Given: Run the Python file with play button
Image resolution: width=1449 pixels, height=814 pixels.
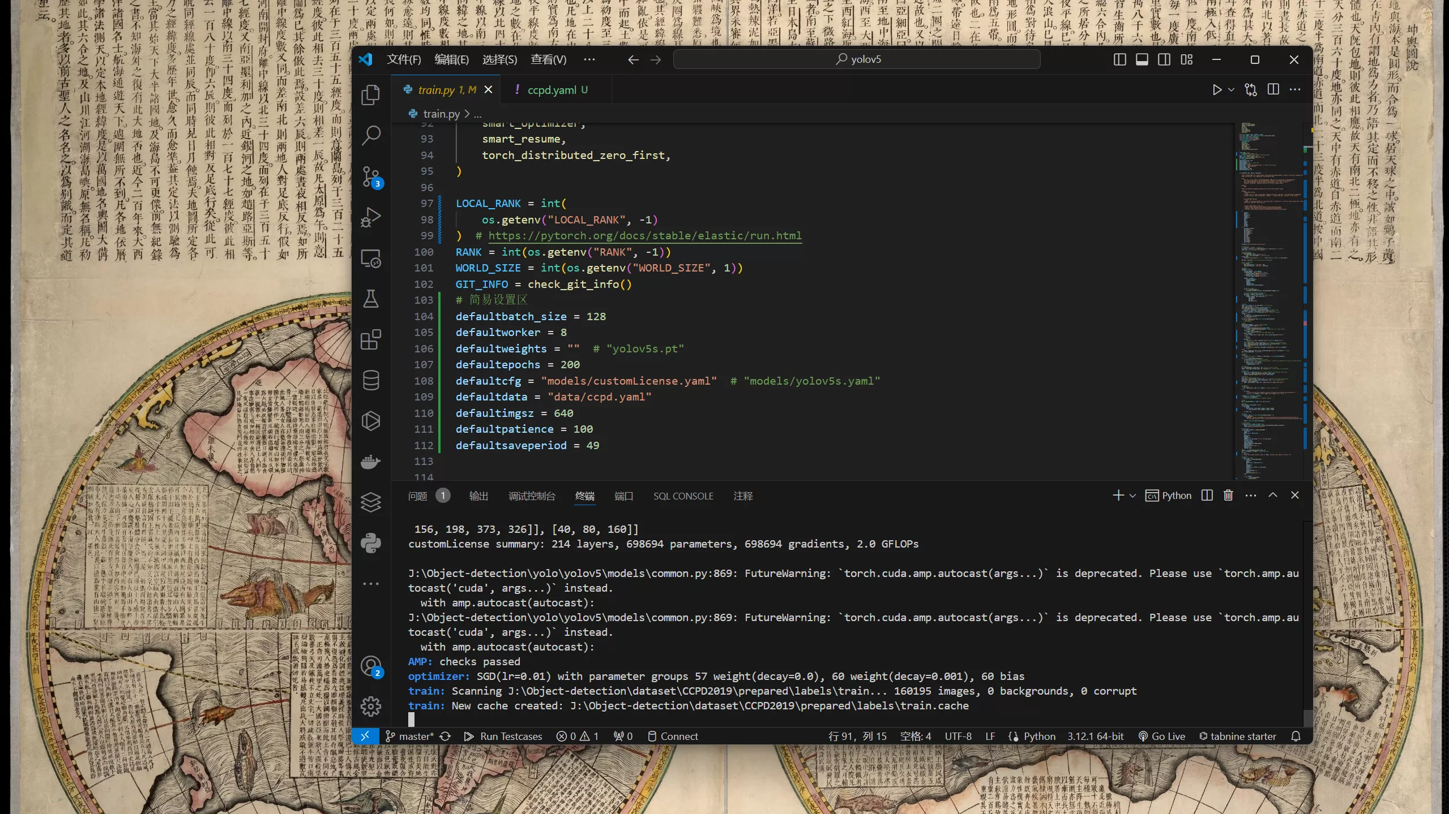Looking at the screenshot, I should tap(1217, 89).
